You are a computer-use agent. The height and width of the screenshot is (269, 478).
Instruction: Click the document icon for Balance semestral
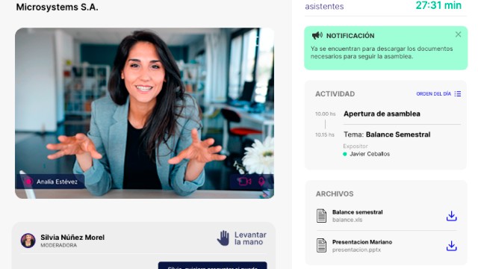(x=321, y=216)
